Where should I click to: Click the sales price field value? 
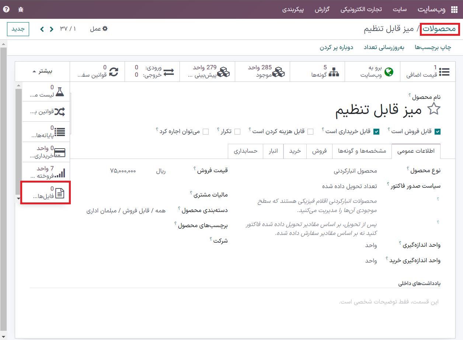(x=123, y=171)
